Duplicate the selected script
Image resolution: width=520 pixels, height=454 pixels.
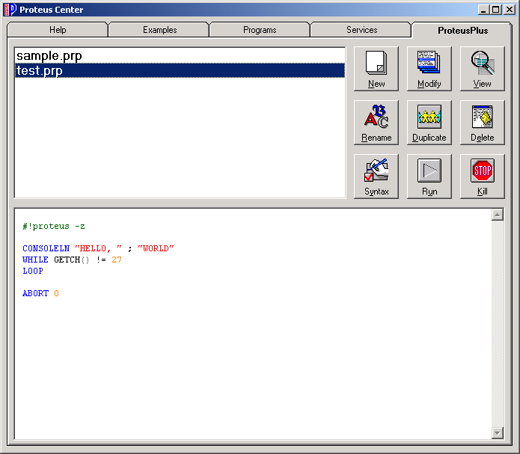click(x=429, y=123)
